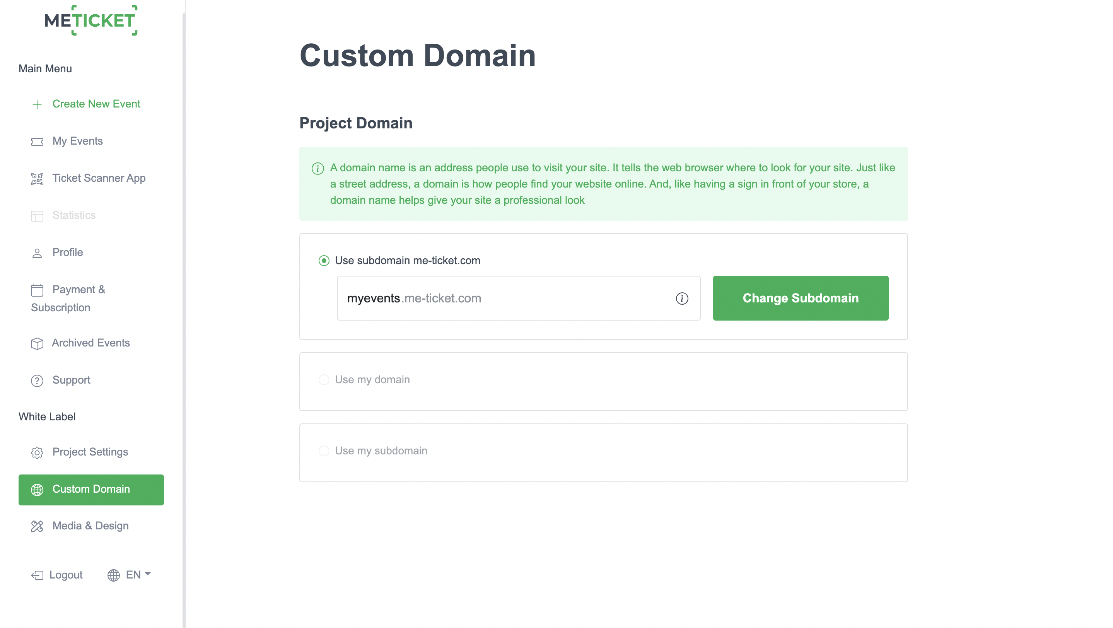Click the gear icon for Project Settings
1113x628 pixels.
click(x=37, y=452)
